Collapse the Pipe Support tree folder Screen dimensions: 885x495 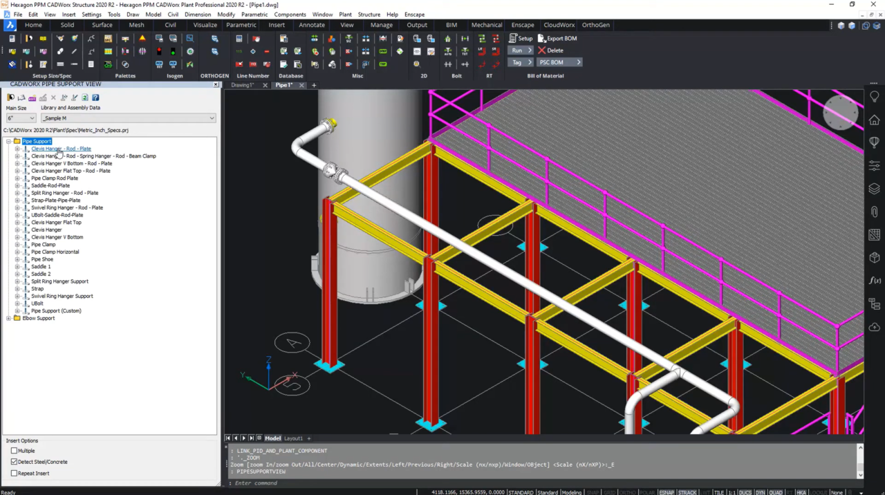[x=9, y=141]
